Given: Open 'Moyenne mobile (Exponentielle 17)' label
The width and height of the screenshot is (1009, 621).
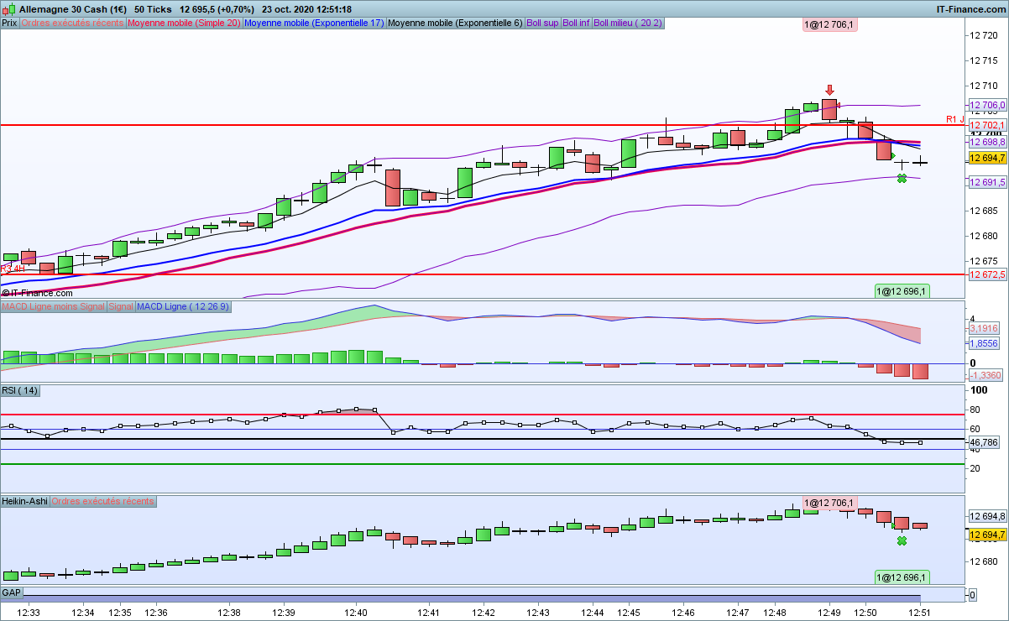Looking at the screenshot, I should coord(314,23).
